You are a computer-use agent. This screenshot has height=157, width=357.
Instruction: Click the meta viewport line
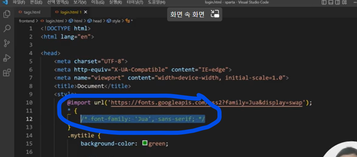click(x=171, y=78)
